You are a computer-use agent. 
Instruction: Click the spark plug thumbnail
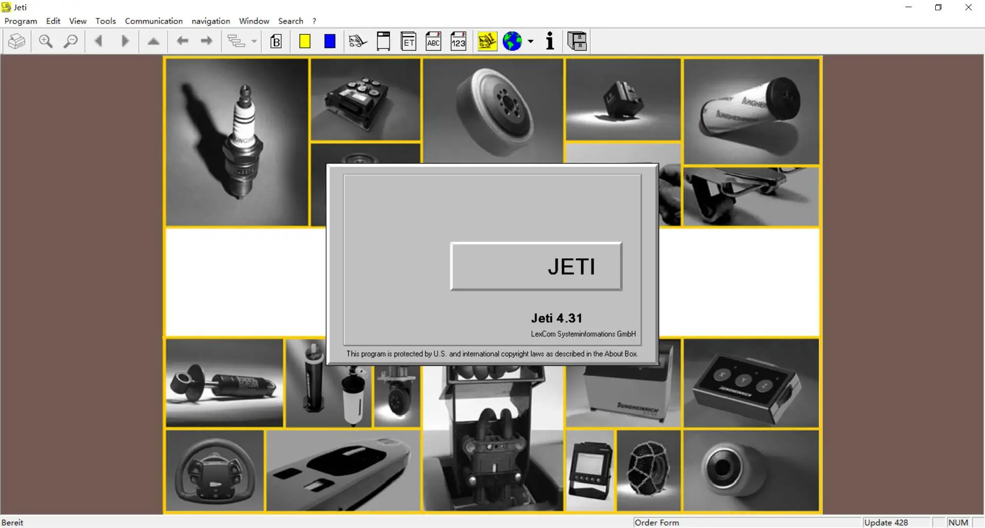[x=237, y=142]
